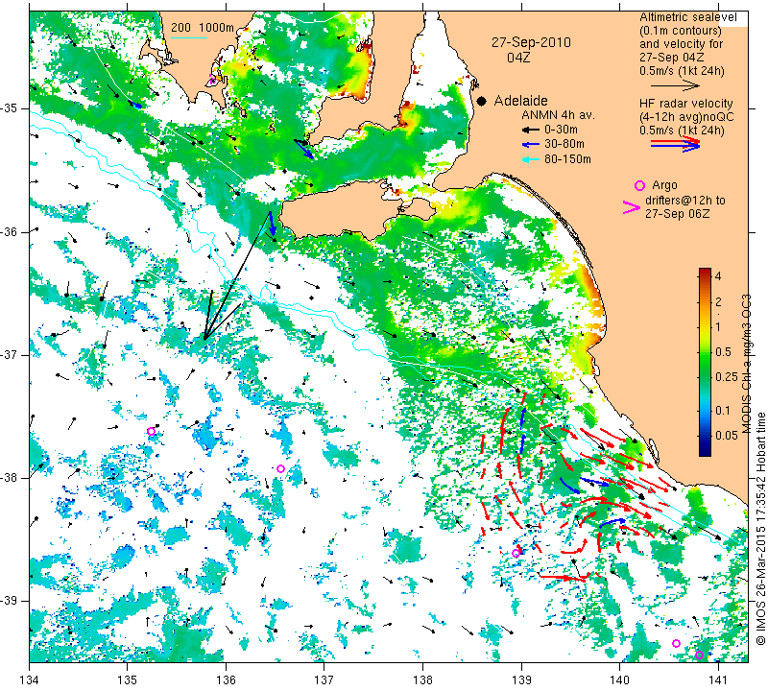Click the Argo float circle near 140.6E, 39.3S
The image size is (768, 691).
[x=677, y=644]
